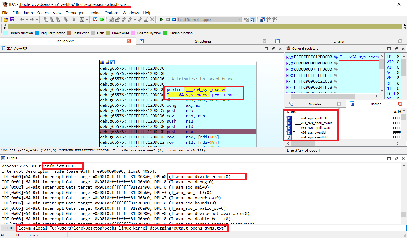
Task: Open the Local Bochs debugger dropdown
Action: pos(209,20)
